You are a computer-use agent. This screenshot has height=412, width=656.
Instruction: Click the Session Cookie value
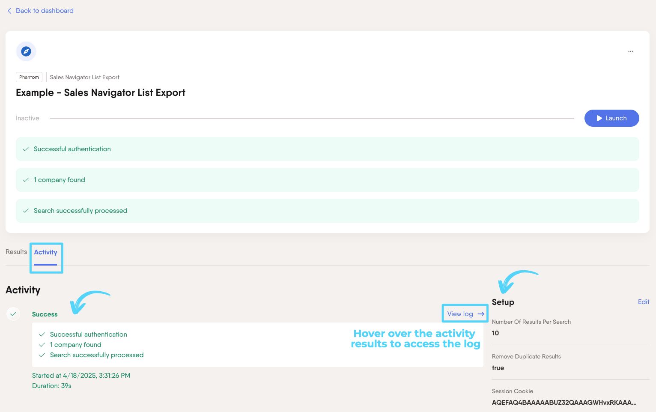564,403
